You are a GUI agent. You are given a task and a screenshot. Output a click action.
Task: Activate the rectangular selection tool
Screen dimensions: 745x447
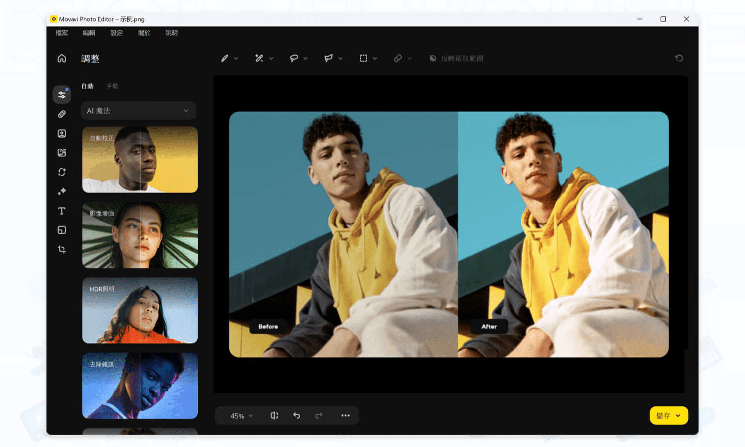[364, 58]
